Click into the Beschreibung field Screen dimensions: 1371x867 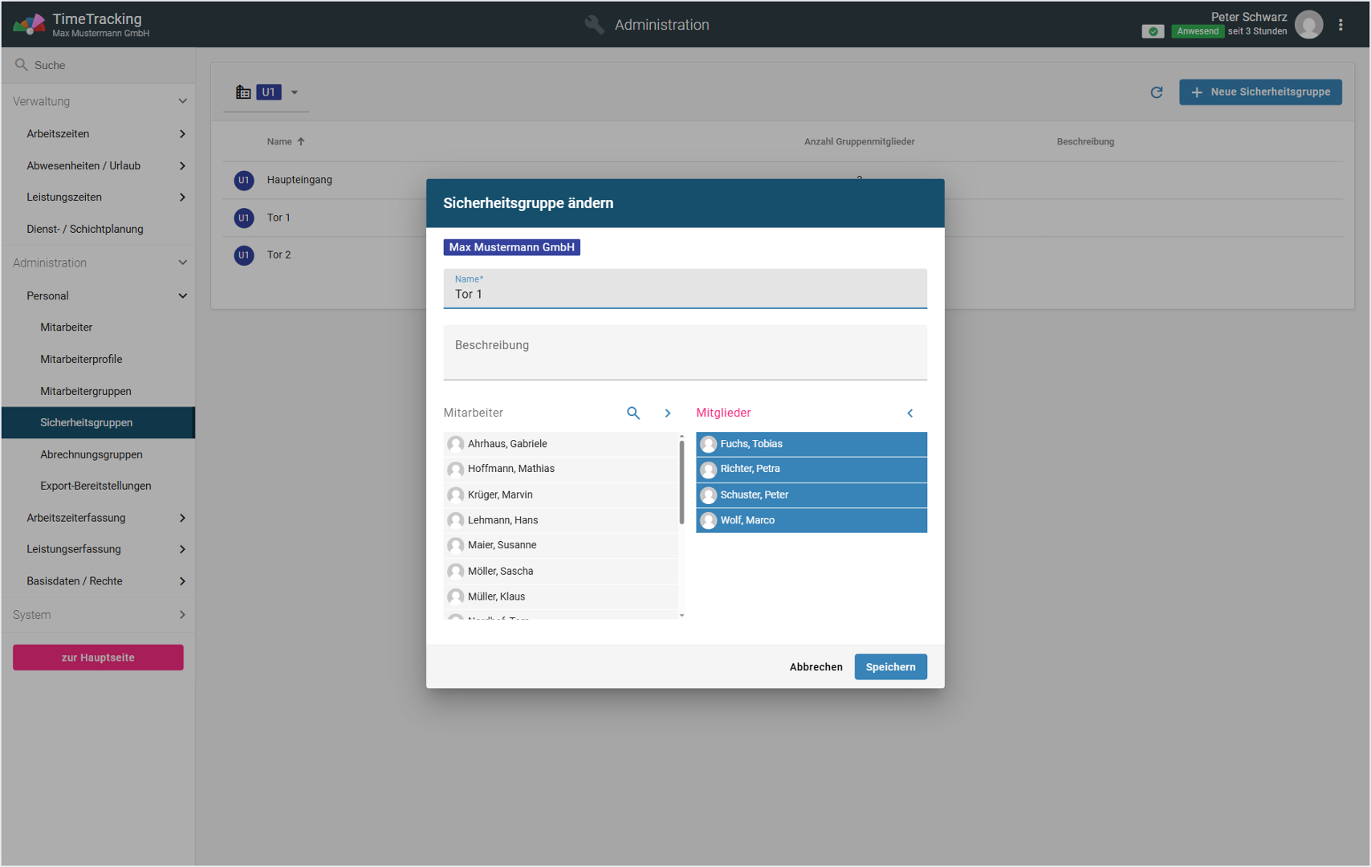[685, 353]
